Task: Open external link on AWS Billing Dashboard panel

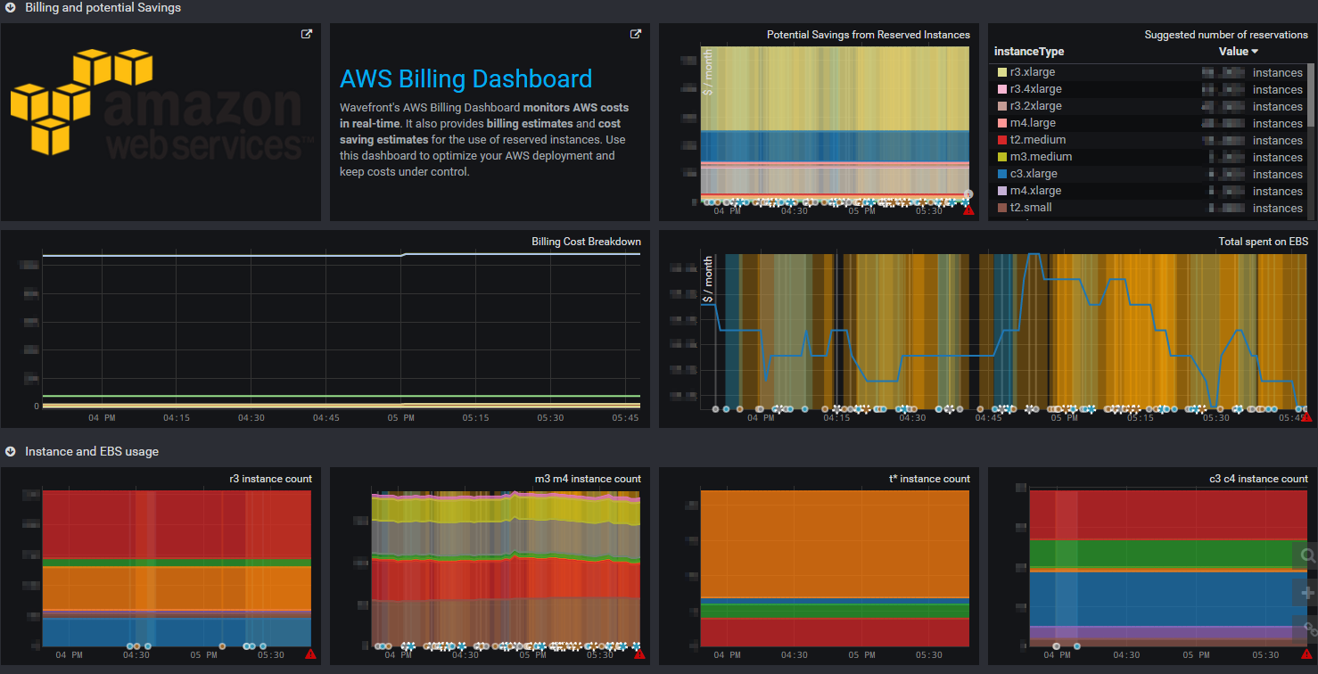Action: tap(636, 35)
